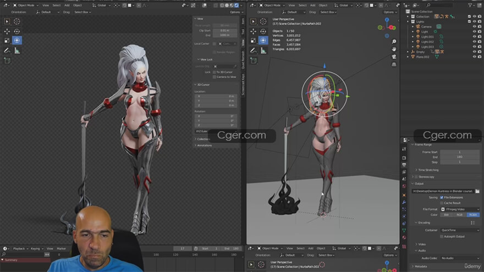Open the Scene properties tab icon
Screen dimensions: 484x272
click(404, 179)
